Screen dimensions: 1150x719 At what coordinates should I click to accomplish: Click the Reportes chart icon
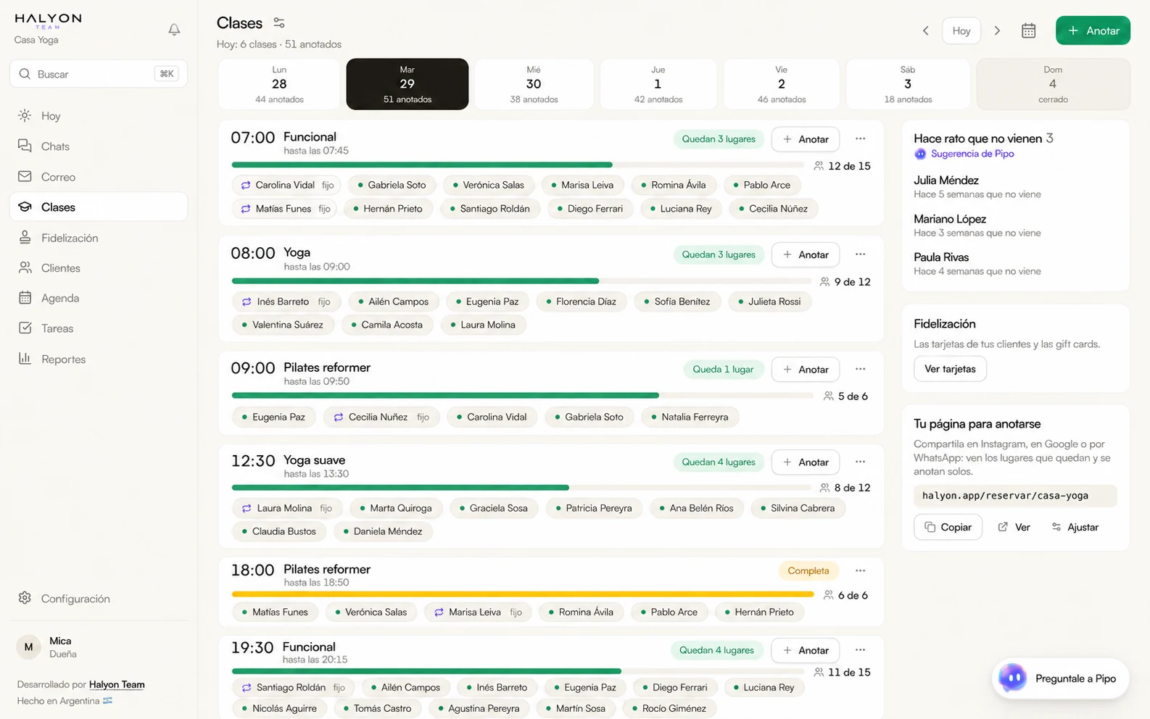(25, 358)
